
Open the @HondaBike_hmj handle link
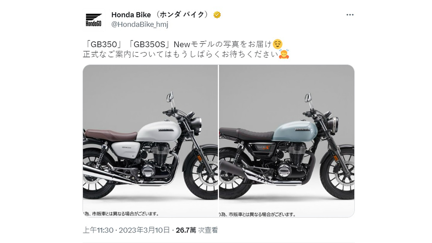(140, 24)
